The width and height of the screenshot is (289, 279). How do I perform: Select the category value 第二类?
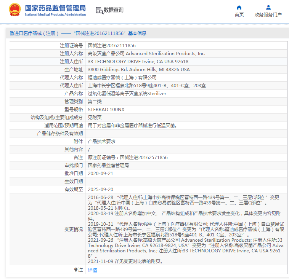(95, 102)
